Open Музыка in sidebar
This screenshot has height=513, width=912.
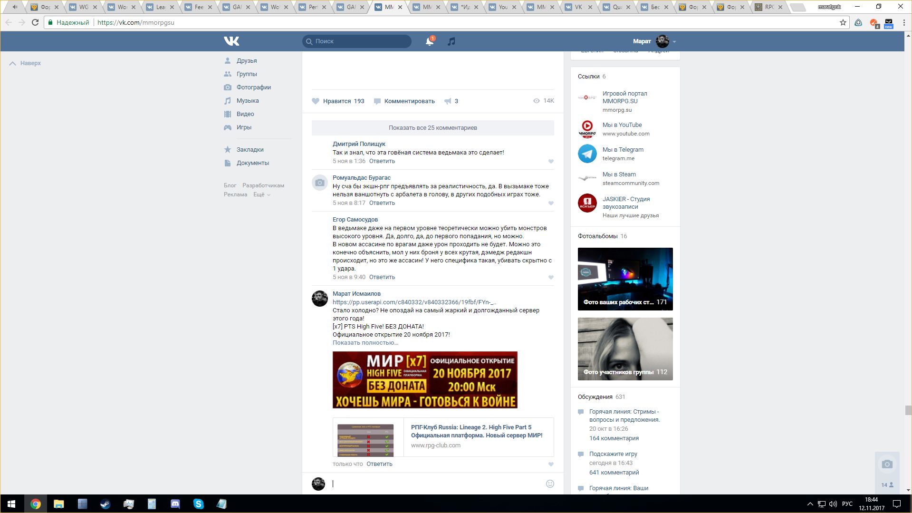coord(248,101)
